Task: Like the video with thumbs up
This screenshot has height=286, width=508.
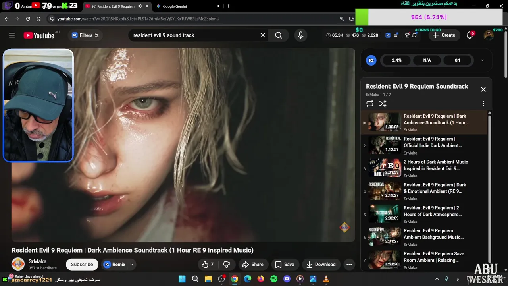Action: coord(208,265)
